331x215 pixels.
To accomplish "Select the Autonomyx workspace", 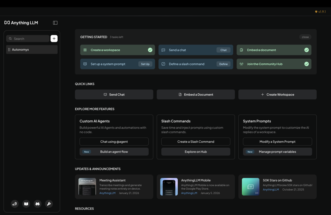I will point(28,49).
